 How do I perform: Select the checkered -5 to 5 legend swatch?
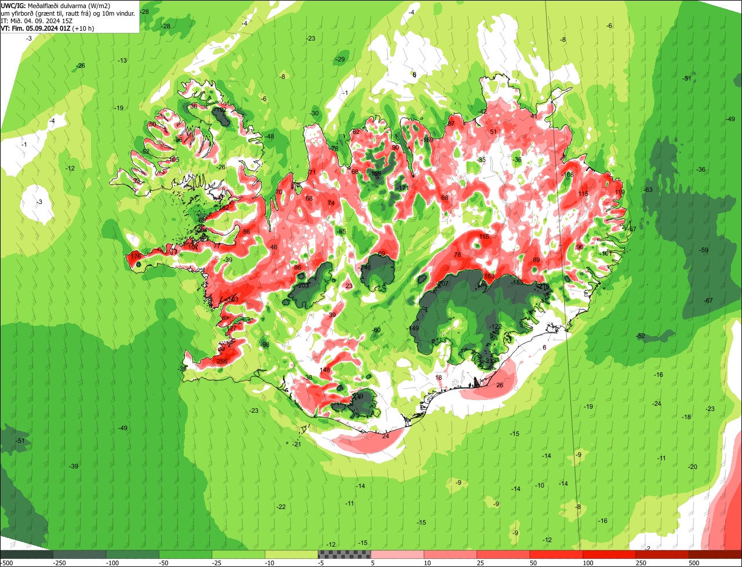coord(344,554)
